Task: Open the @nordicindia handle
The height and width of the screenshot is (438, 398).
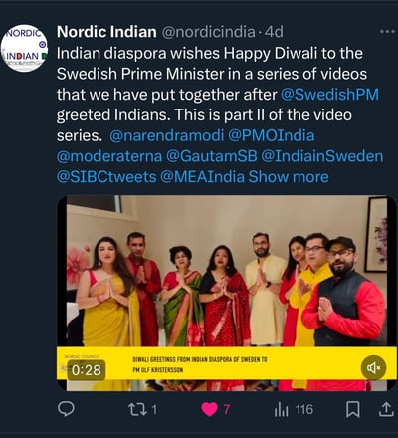Action: pos(209,32)
